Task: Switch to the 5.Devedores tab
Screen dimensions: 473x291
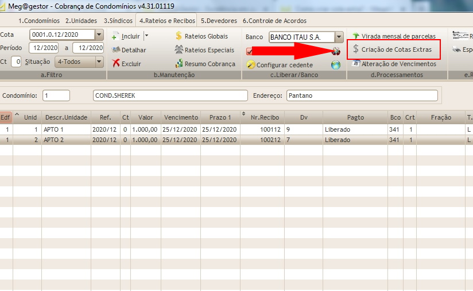Action: click(219, 21)
